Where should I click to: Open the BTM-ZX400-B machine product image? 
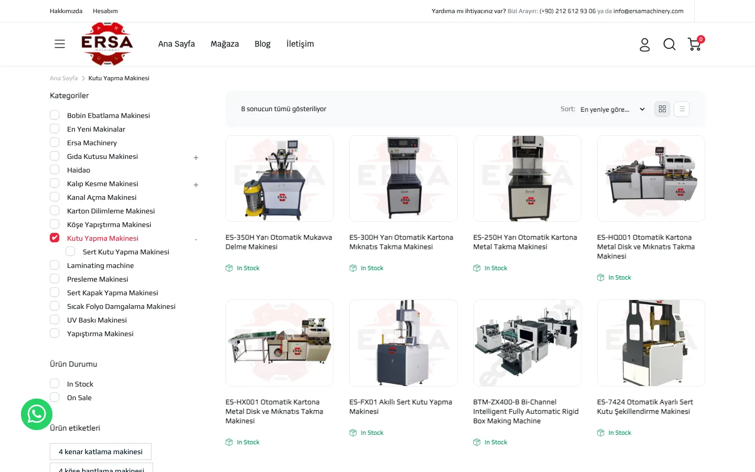point(527,343)
